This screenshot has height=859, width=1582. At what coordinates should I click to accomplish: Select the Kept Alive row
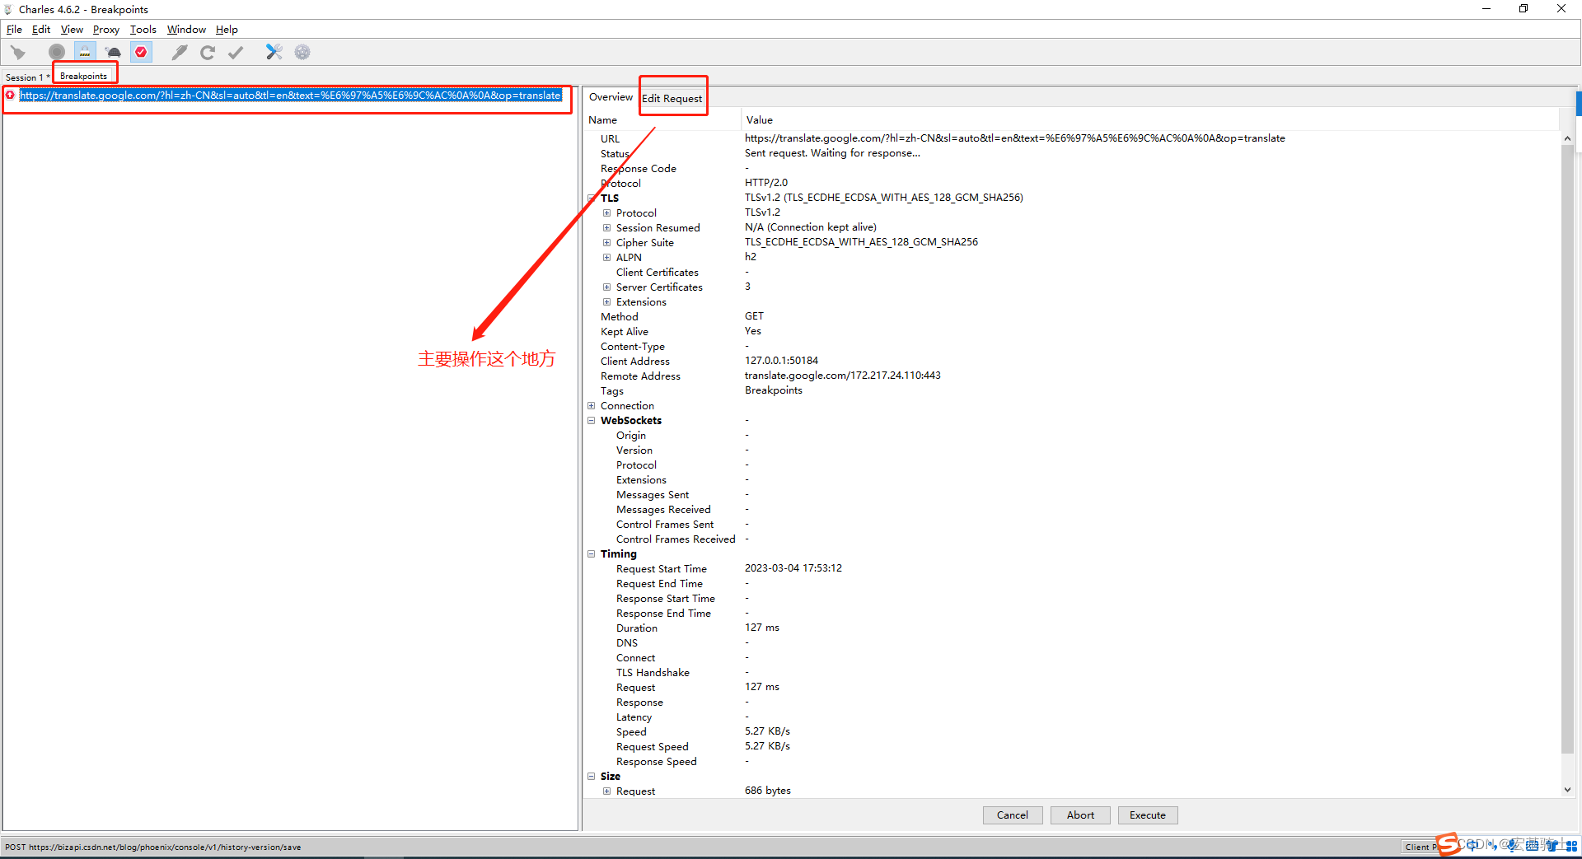click(x=1071, y=332)
